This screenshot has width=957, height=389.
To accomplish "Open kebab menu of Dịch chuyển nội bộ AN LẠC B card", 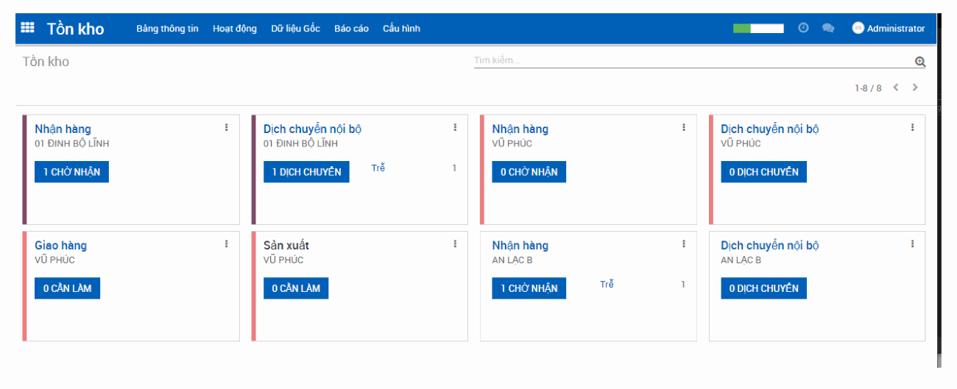I will click(912, 243).
